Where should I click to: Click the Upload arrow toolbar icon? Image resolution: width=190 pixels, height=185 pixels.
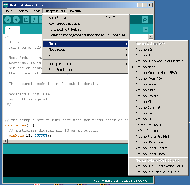click(16, 20)
